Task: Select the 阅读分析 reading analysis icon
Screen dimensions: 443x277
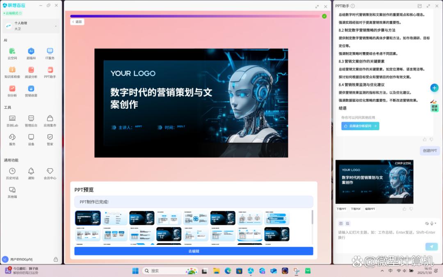Action: (31, 70)
